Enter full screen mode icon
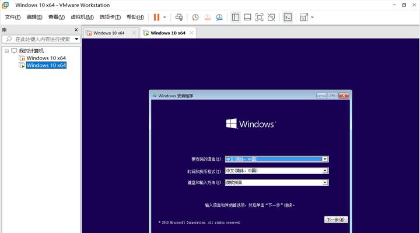420x233 pixels. tap(259, 17)
